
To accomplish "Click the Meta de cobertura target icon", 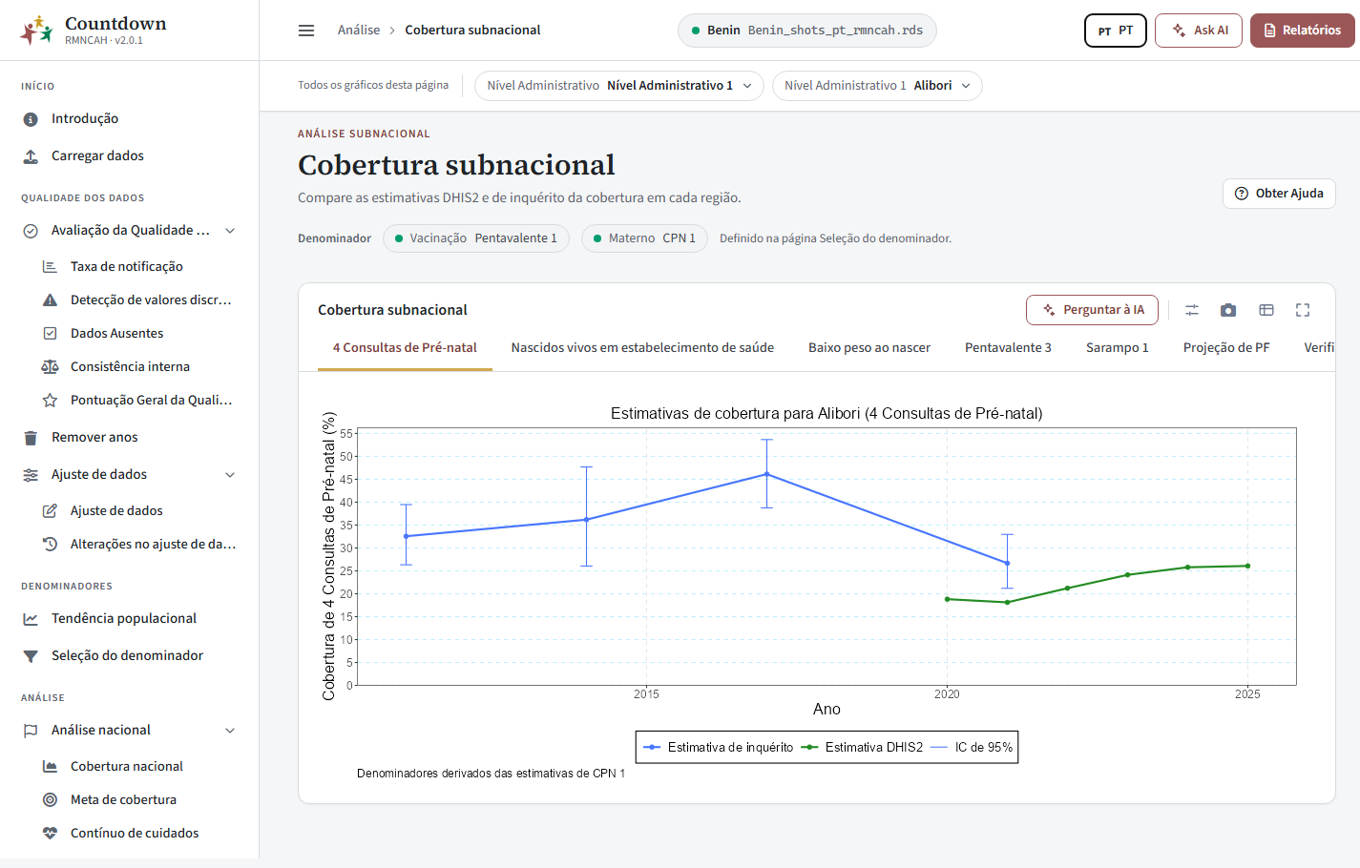I will [50, 800].
